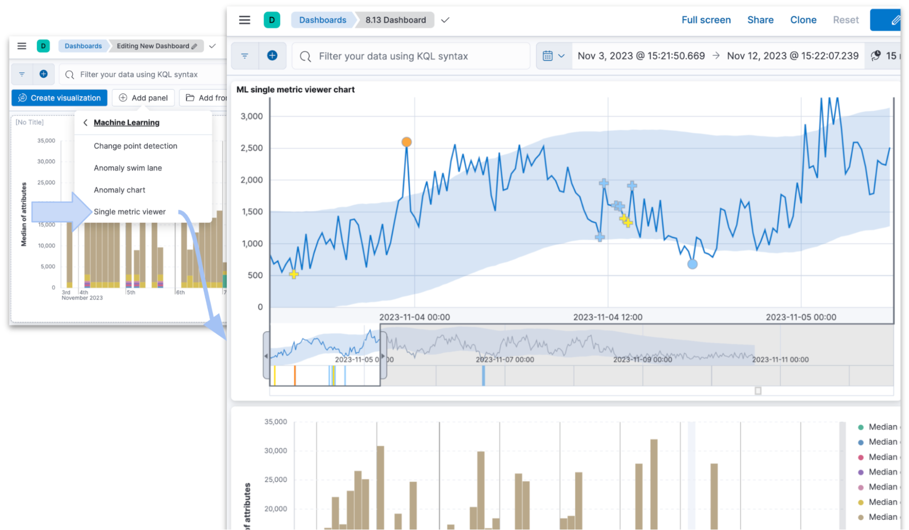Click the Full screen link
Viewport: 909px width, 530px height.
[x=706, y=20]
